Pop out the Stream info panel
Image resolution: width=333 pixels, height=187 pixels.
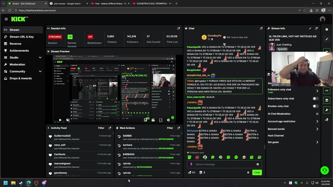[316, 28]
